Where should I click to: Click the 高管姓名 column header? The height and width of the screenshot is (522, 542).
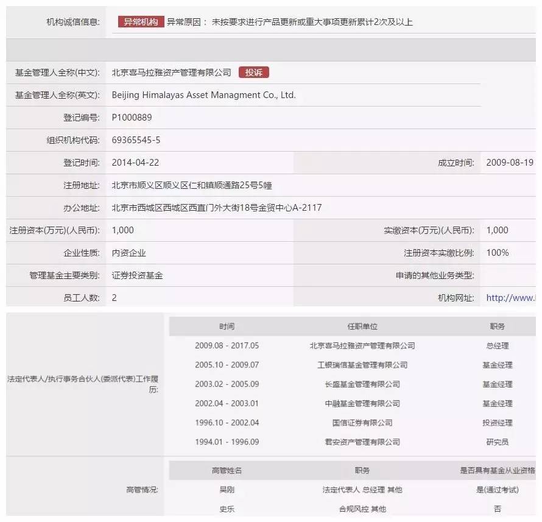[227, 470]
